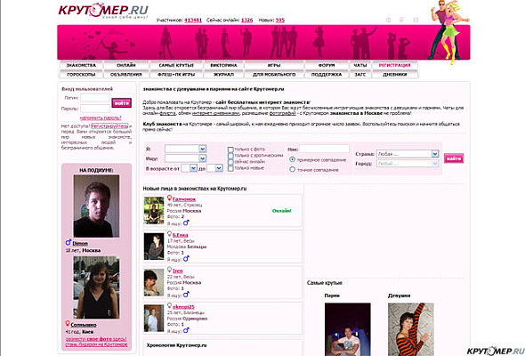Viewport: 525px width, 356px height.
Task: Open the ГОРОСКОПЫ menu item
Action: pos(81,75)
